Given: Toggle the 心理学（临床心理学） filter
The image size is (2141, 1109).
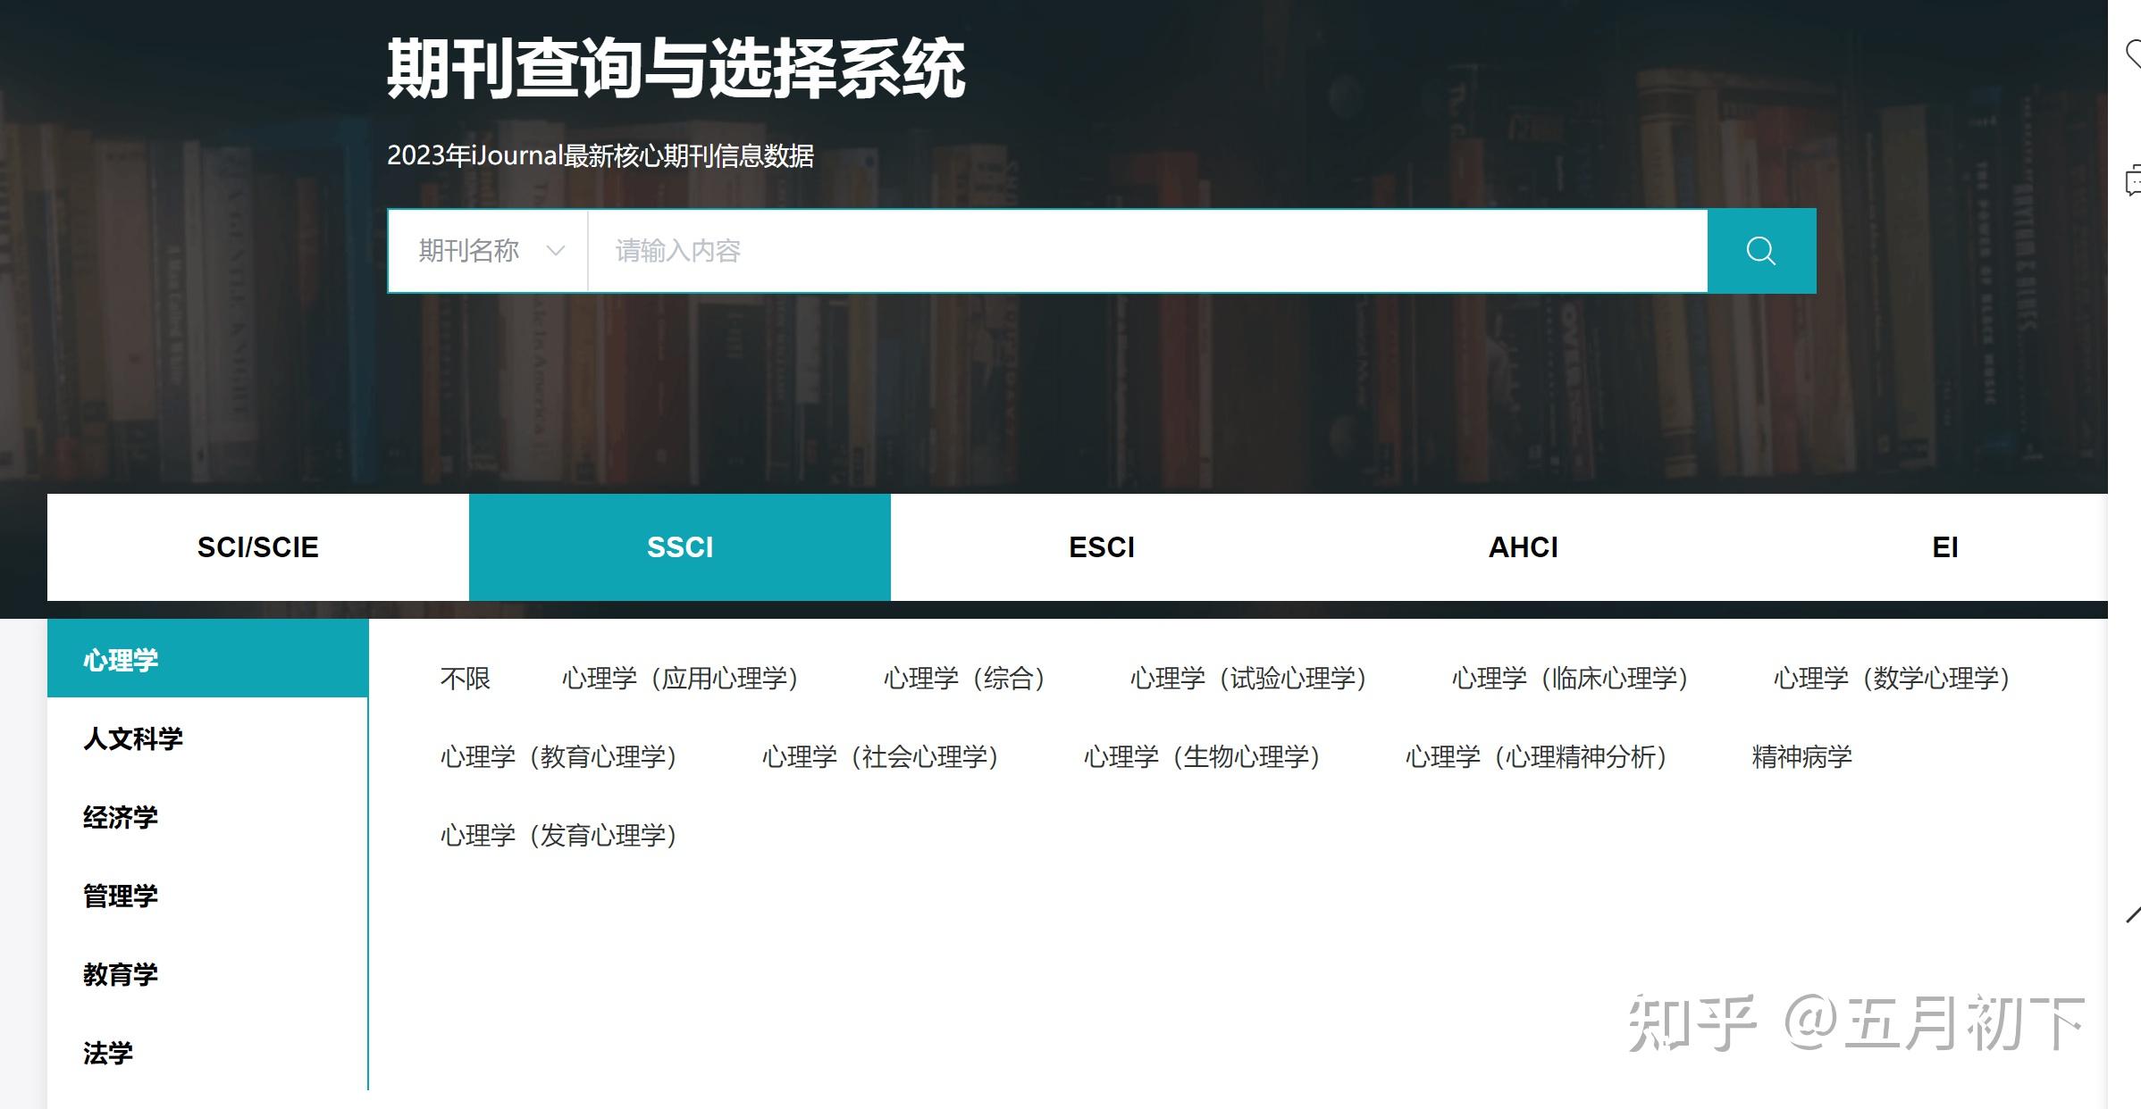Looking at the screenshot, I should tap(1568, 679).
